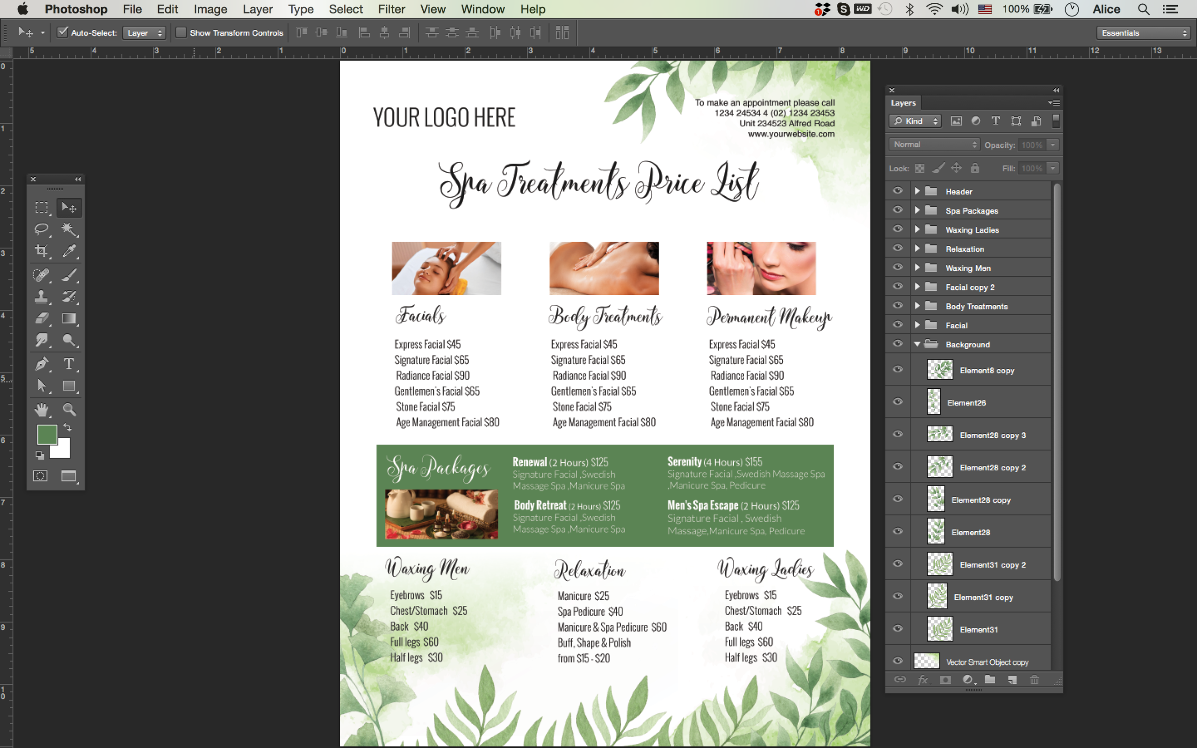Select the Hand tool
This screenshot has width=1197, height=748.
[x=42, y=409]
